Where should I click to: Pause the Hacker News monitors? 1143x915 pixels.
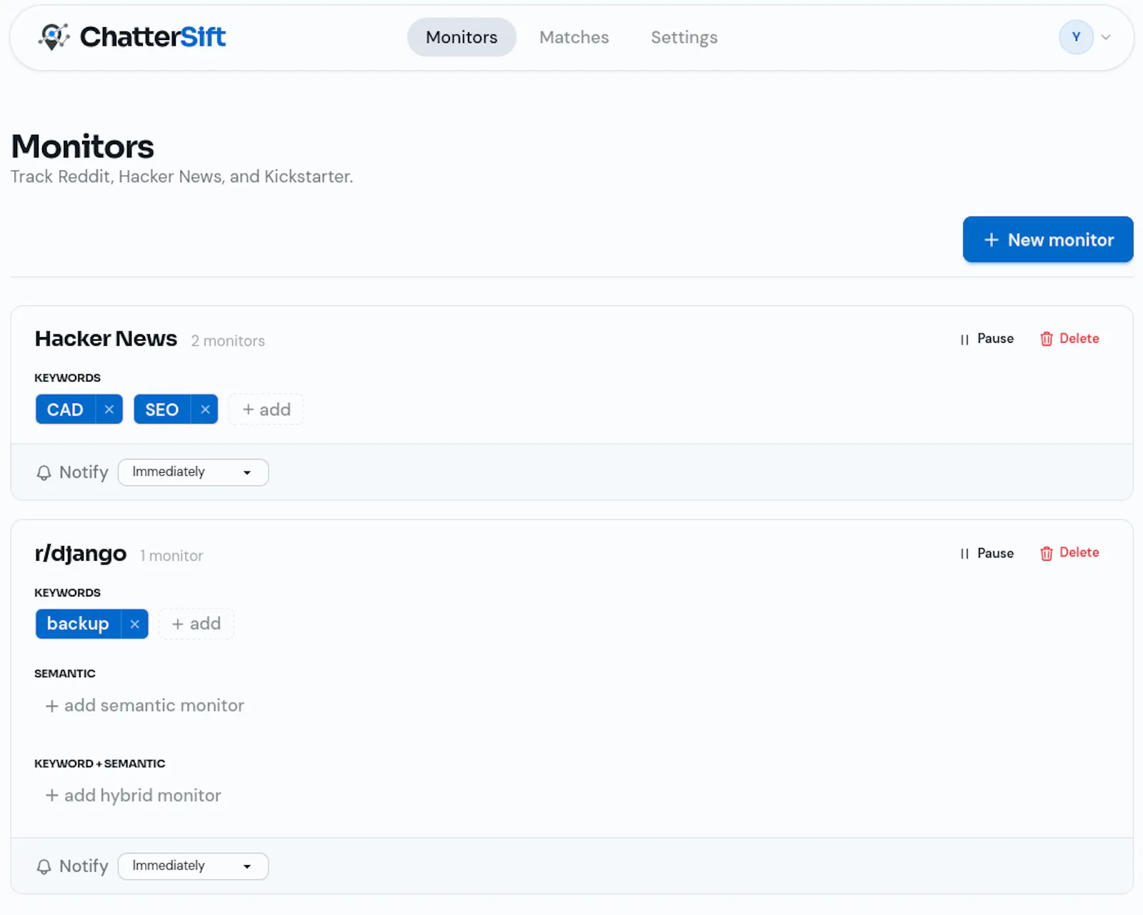tap(987, 339)
